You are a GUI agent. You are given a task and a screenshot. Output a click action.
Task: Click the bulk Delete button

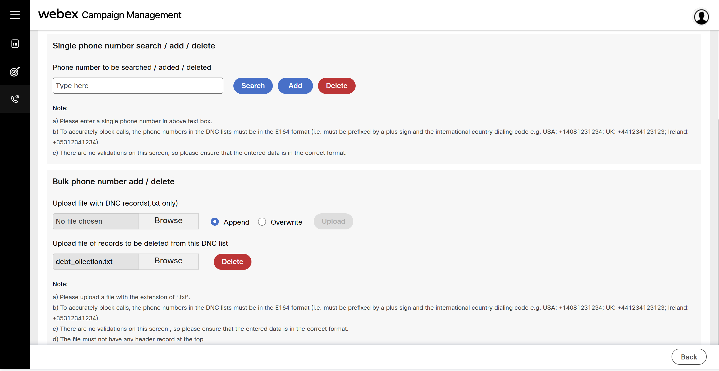(232, 262)
